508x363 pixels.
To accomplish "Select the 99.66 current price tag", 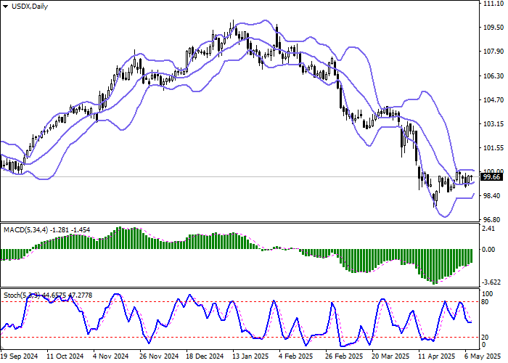I will click(x=492, y=177).
